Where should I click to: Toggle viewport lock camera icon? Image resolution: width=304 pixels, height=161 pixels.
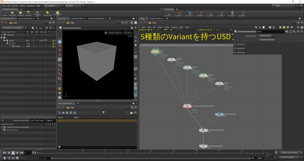tap(105, 33)
